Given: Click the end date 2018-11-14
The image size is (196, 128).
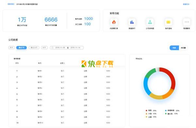Looking at the screenshot, I should point(75,48).
